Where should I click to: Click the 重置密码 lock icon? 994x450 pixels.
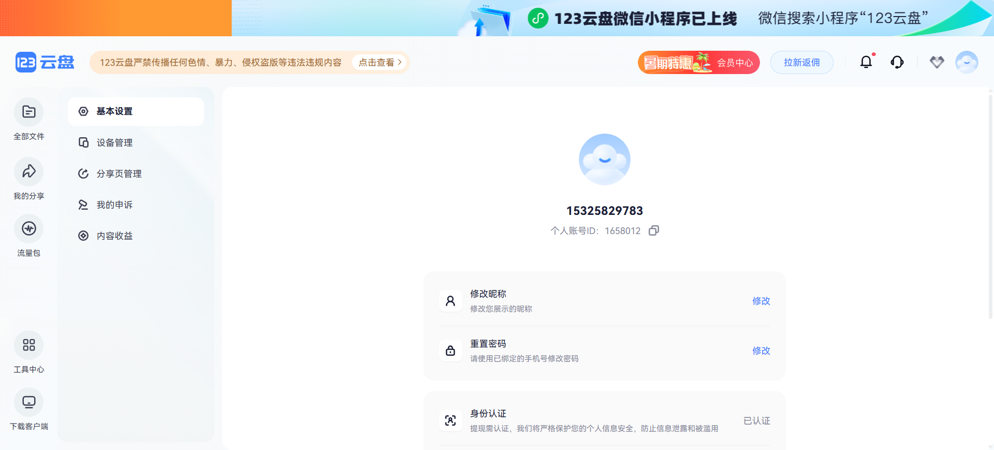(x=450, y=351)
